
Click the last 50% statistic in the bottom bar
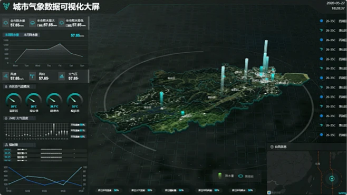[x=250, y=190]
